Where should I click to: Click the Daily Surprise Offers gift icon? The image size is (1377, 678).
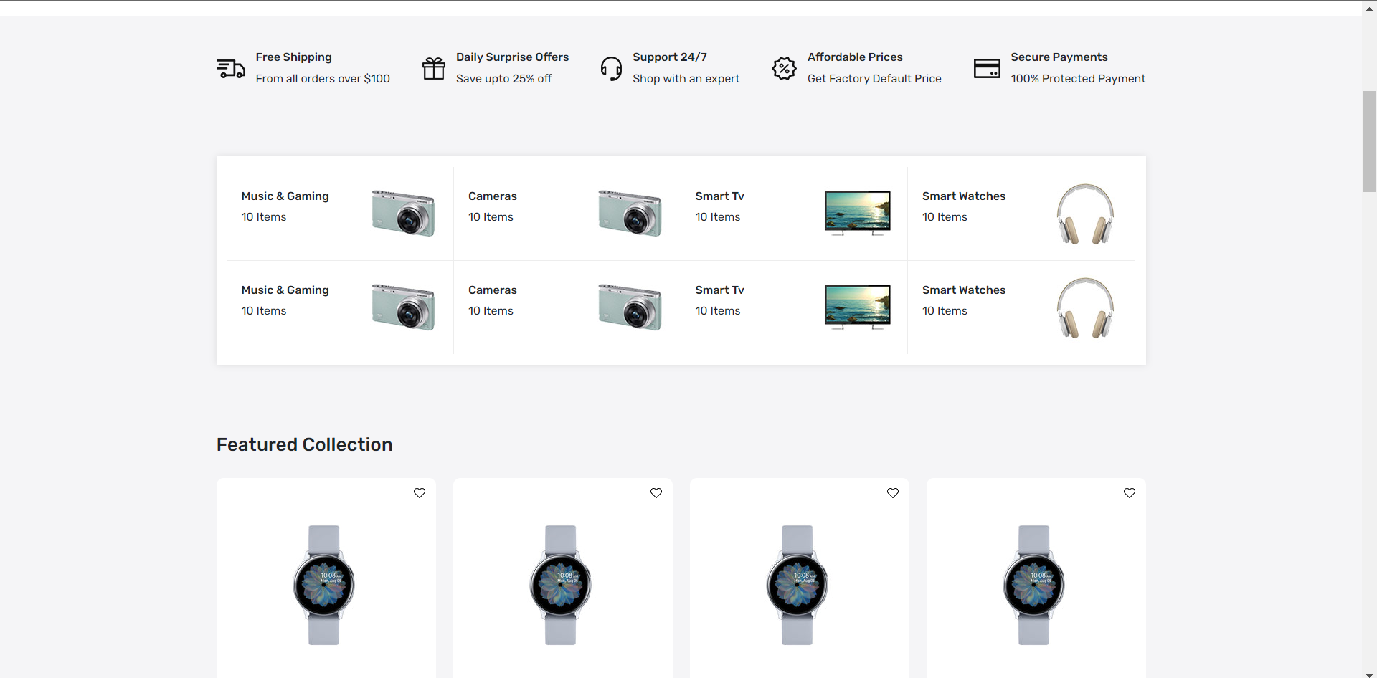point(433,68)
